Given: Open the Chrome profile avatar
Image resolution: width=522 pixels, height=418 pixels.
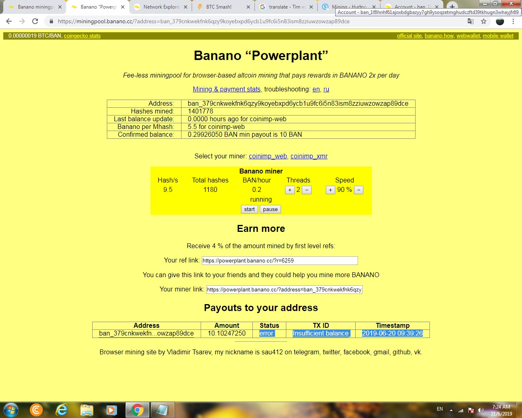Looking at the screenshot, I should pos(500,21).
